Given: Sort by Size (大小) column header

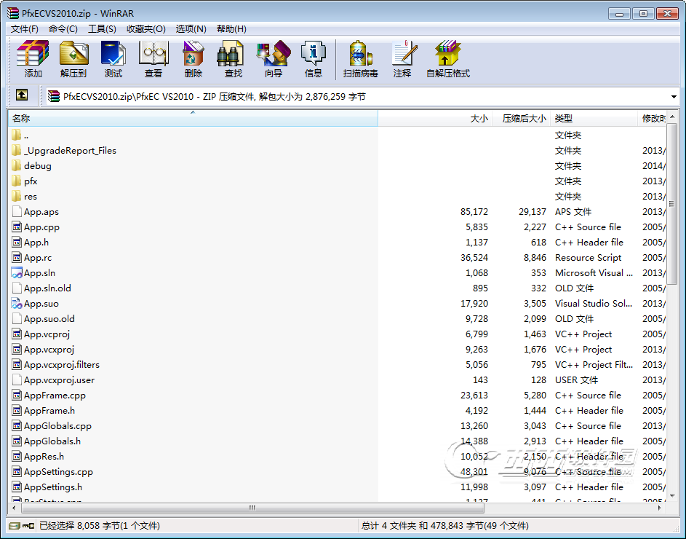Looking at the screenshot, I should coord(435,118).
